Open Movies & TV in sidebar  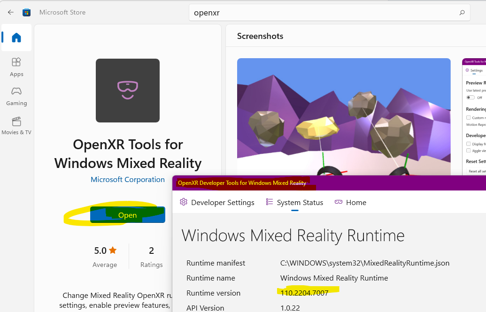pos(16,125)
